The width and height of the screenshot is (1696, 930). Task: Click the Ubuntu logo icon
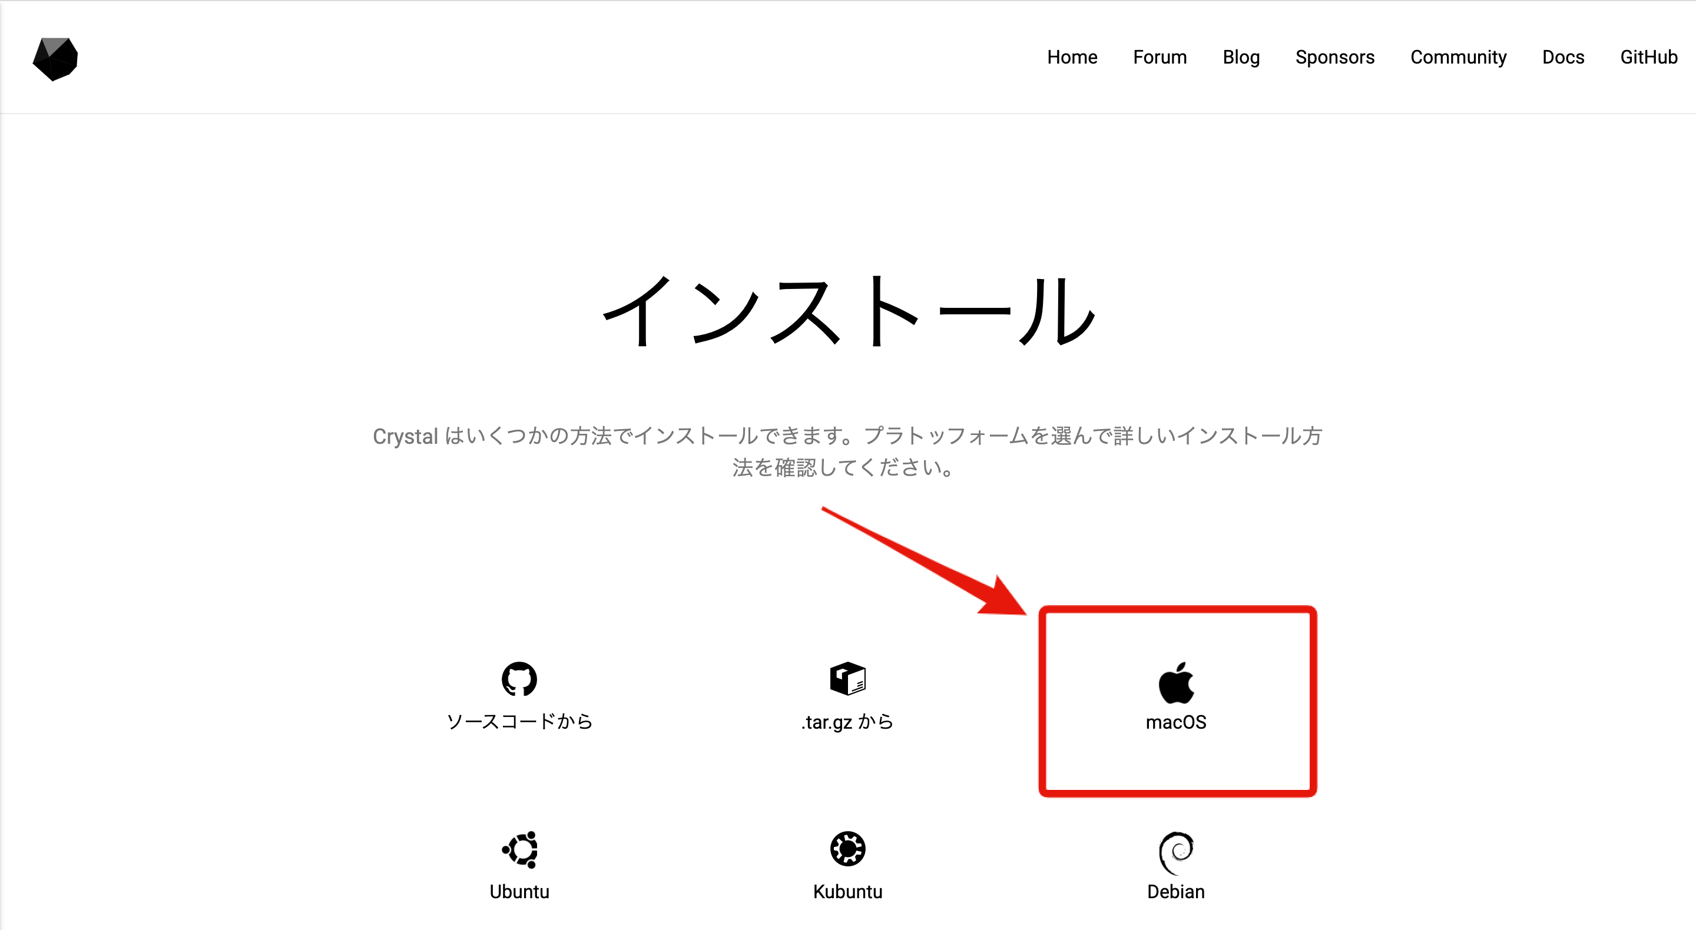point(519,849)
